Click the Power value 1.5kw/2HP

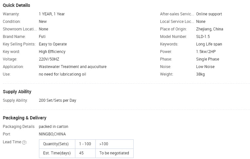[x=206, y=52]
